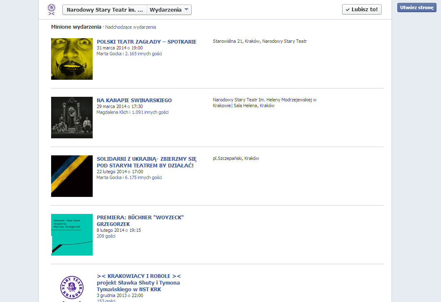Viewport: 441px width, 302px height.
Task: Open the blue-yellow stripe event thumbnail
Action: 72,176
